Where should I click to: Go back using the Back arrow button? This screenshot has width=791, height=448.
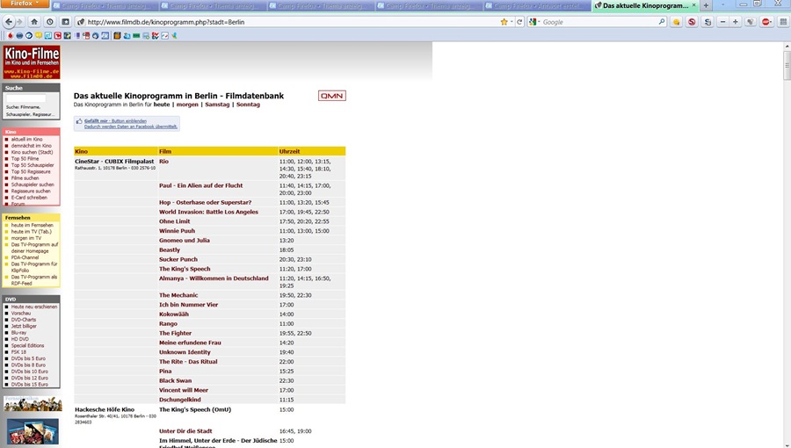tap(9, 22)
